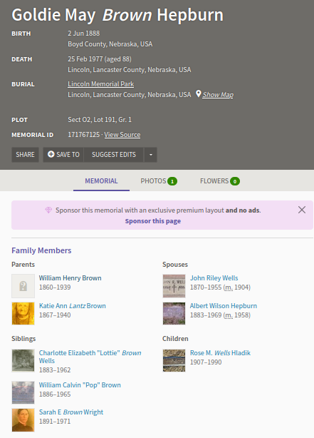Click the View Source link
The height and width of the screenshot is (438, 314).
pos(122,135)
